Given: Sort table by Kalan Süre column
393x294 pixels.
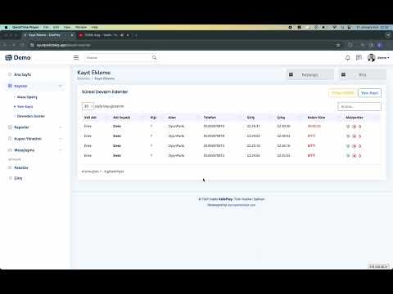Looking at the screenshot, I should point(316,118).
